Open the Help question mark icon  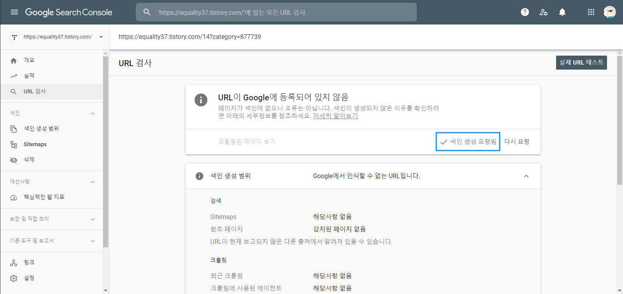[x=525, y=12]
